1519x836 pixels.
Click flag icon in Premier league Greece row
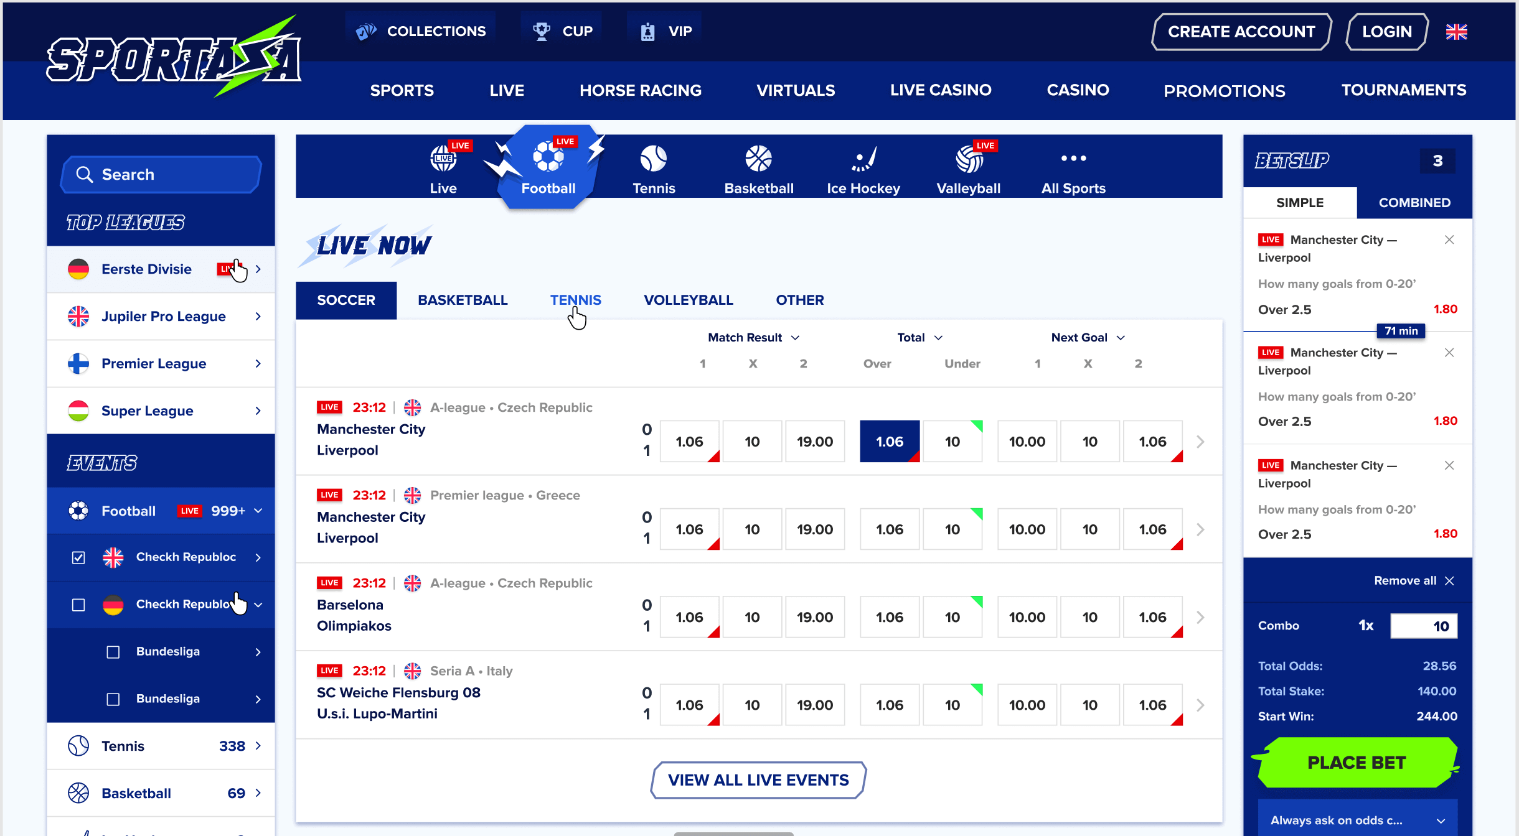click(x=412, y=495)
